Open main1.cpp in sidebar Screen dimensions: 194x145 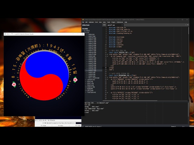coord(92,36)
